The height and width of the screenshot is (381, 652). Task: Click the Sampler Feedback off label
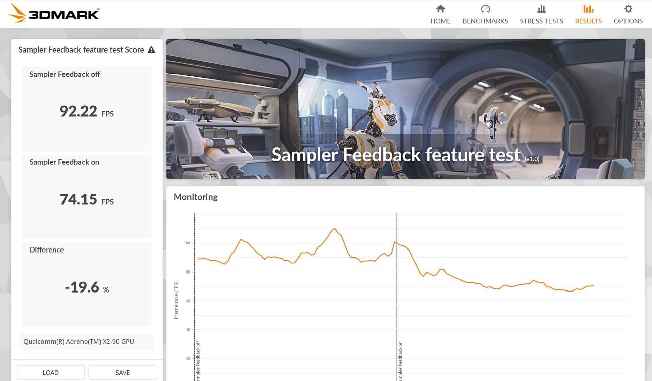point(65,74)
